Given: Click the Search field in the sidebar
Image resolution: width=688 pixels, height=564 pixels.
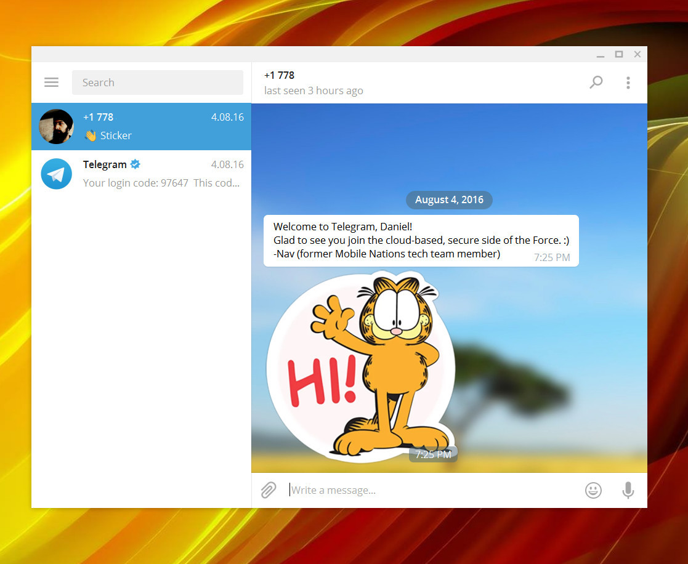Looking at the screenshot, I should point(158,83).
